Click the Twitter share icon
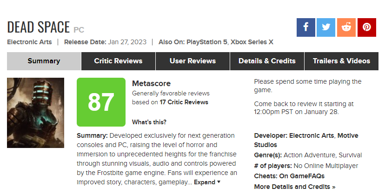The height and width of the screenshot is (195, 385). [326, 27]
